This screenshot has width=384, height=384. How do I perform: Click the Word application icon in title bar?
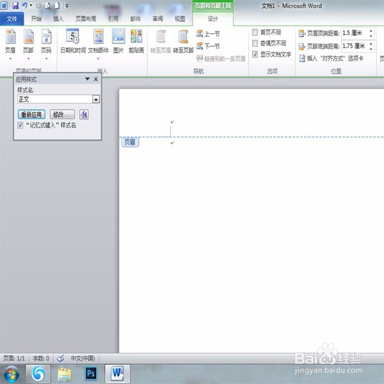(4, 5)
